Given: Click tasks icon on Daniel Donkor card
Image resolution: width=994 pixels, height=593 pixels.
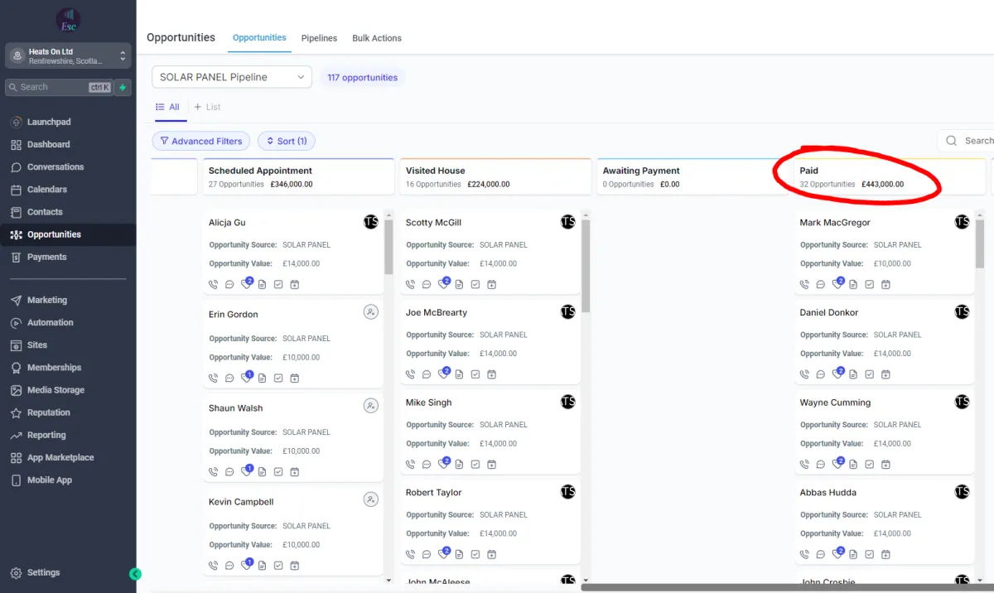Looking at the screenshot, I should (x=869, y=374).
